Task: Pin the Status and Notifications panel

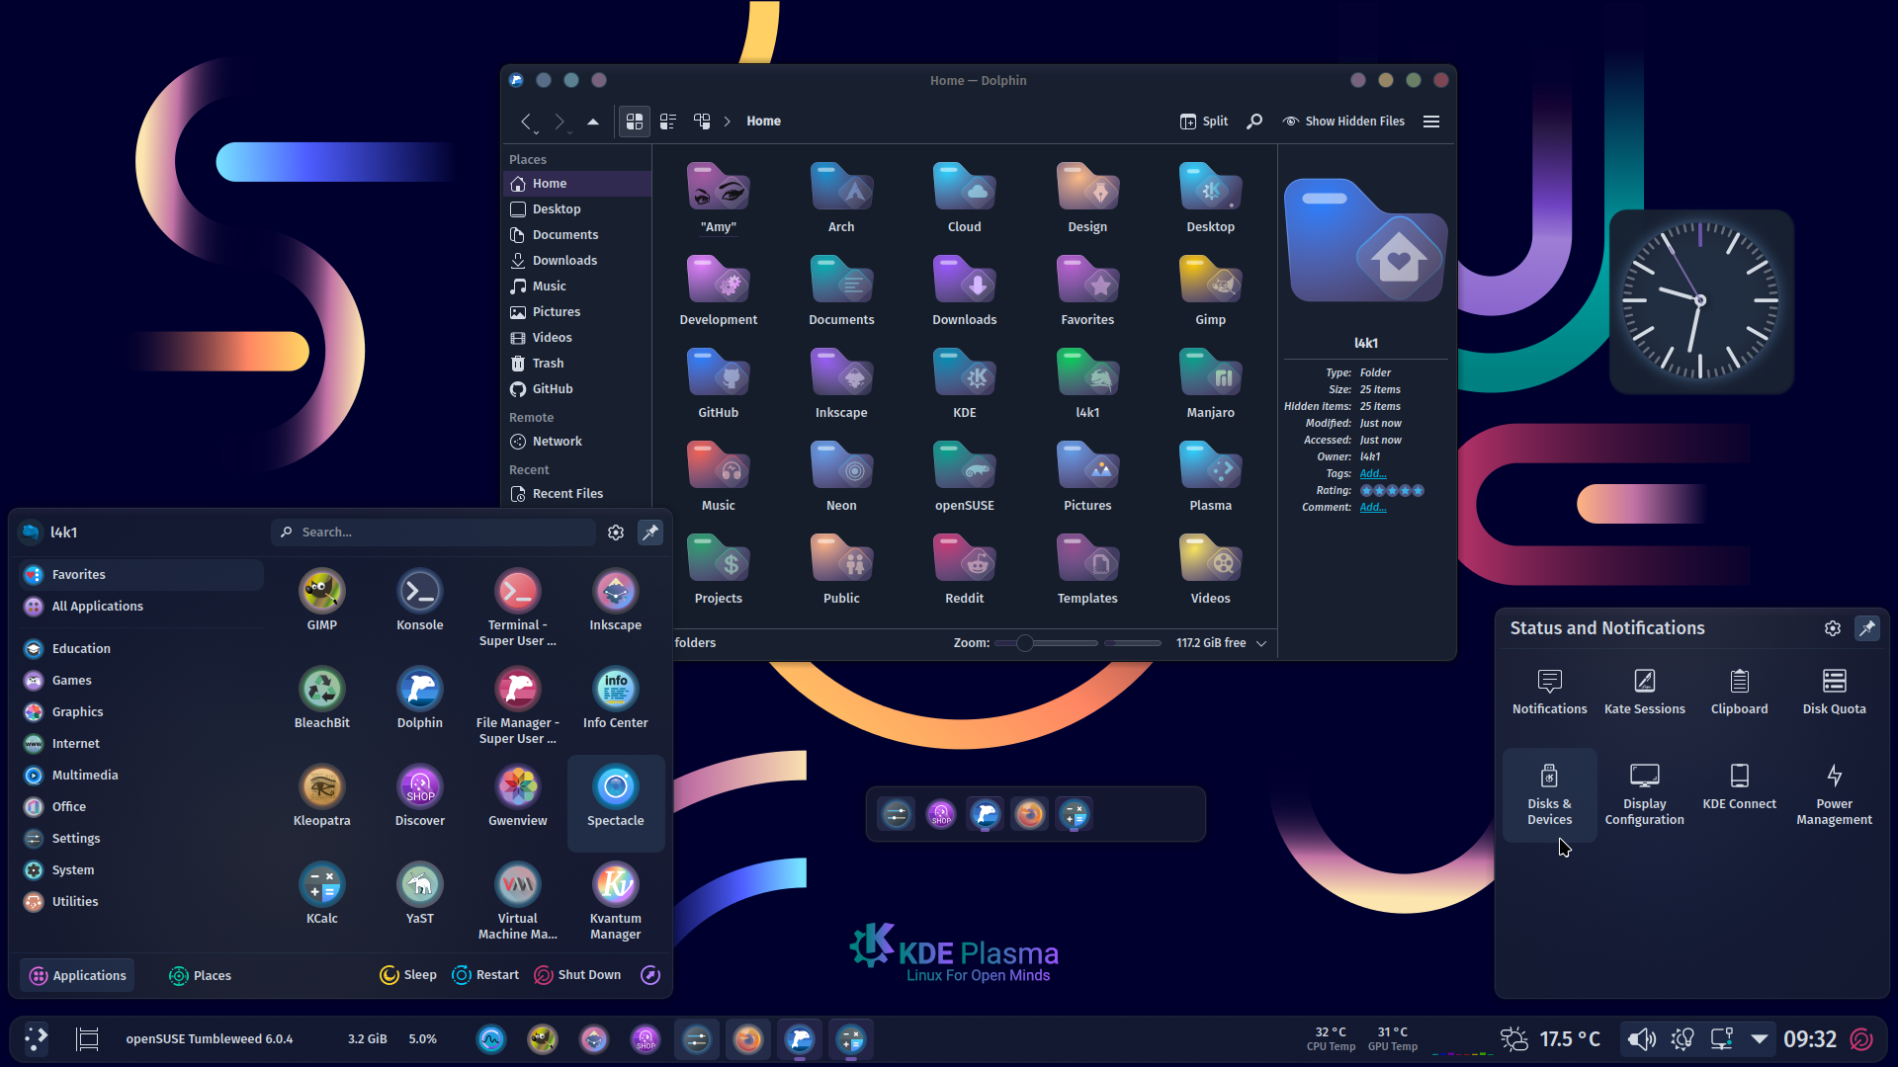Action: pos(1866,628)
